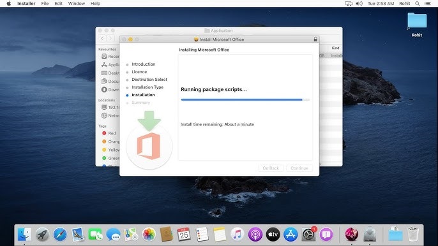Select the Yellow tag in Finder sidebar

pos(110,150)
